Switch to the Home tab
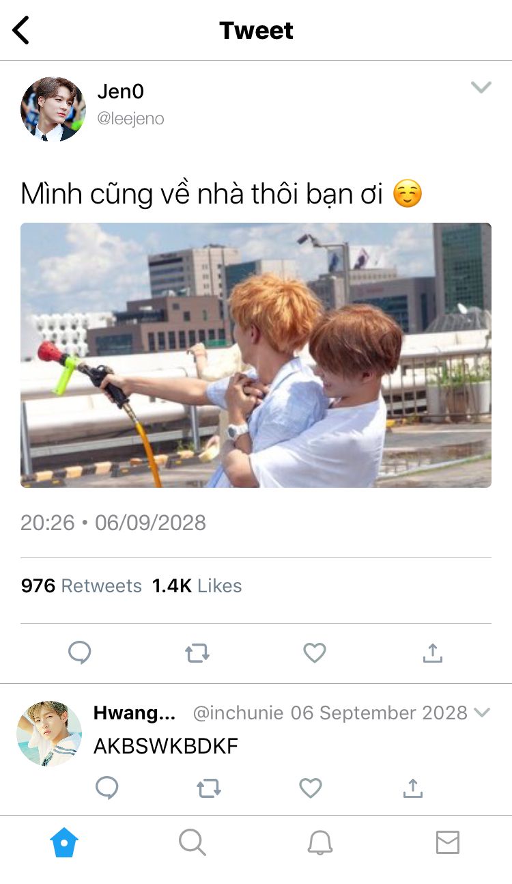This screenshot has width=512, height=884. [x=64, y=843]
